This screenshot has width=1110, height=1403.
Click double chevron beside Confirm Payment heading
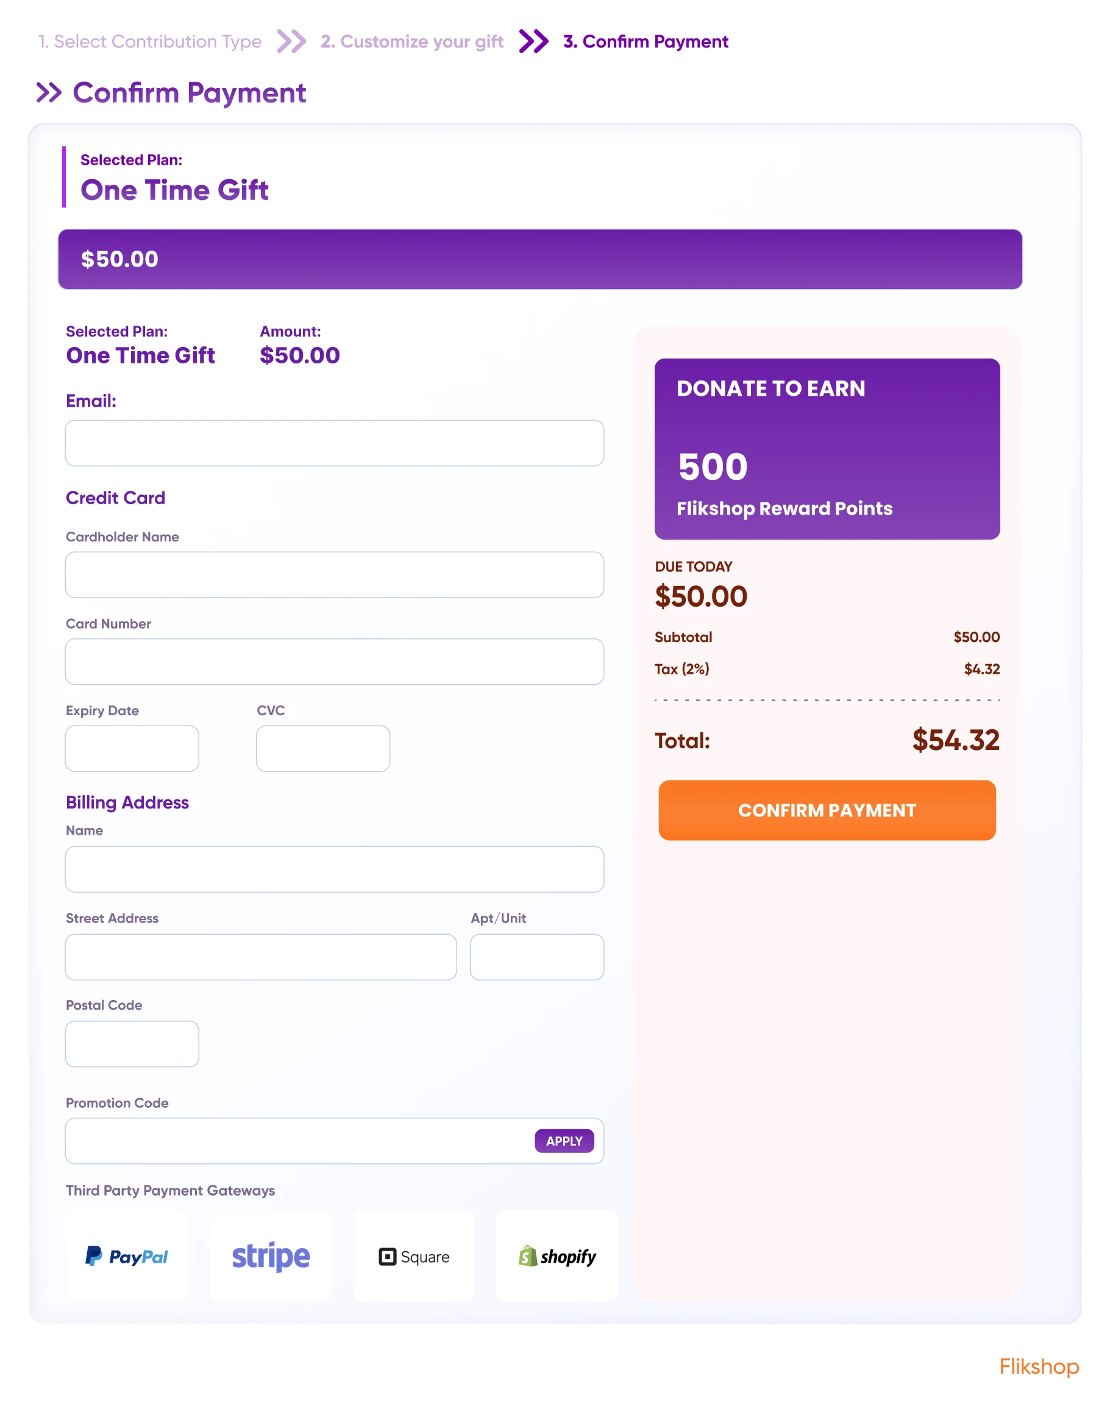(x=49, y=93)
